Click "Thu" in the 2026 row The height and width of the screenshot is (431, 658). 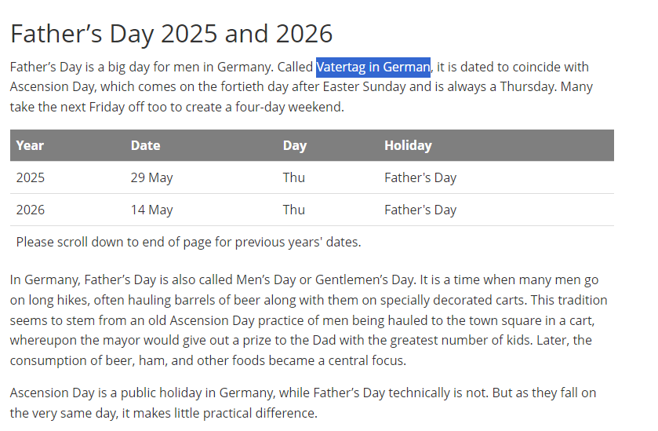tap(294, 210)
